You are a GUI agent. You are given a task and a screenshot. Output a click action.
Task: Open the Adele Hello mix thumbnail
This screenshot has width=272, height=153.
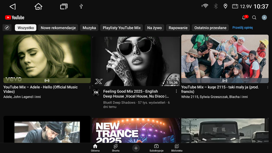pos(47,59)
